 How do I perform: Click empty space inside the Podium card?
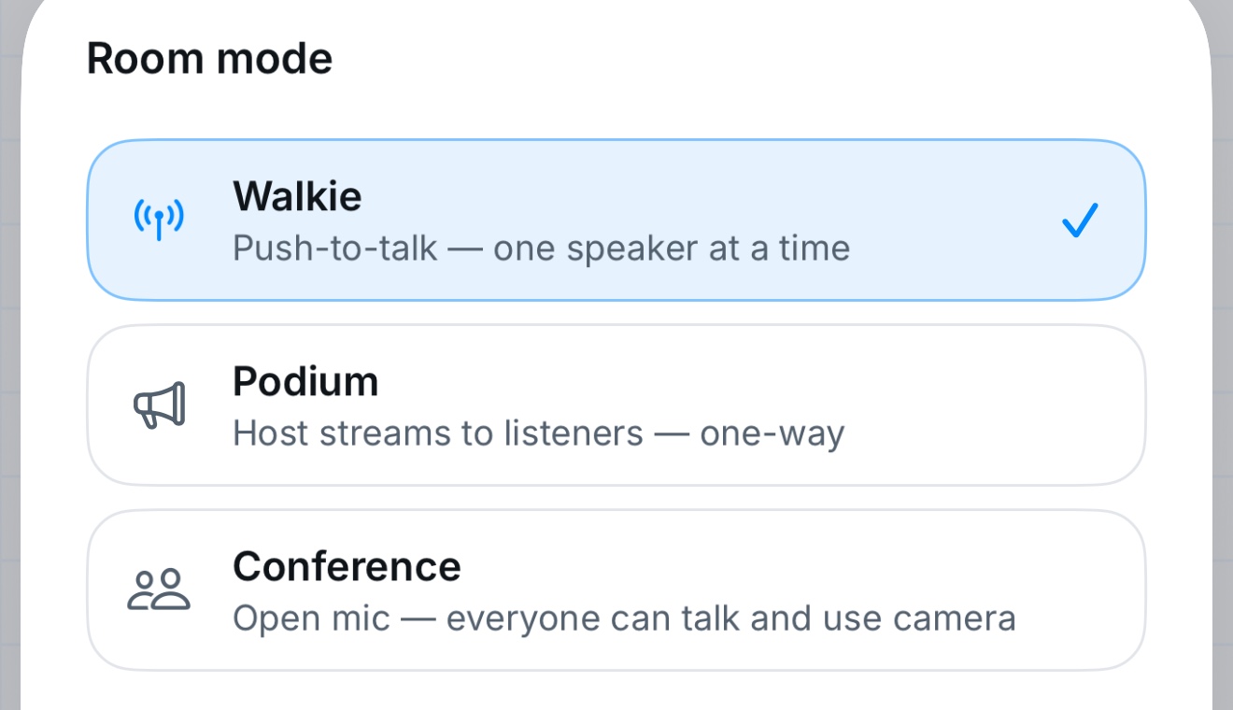pos(990,405)
